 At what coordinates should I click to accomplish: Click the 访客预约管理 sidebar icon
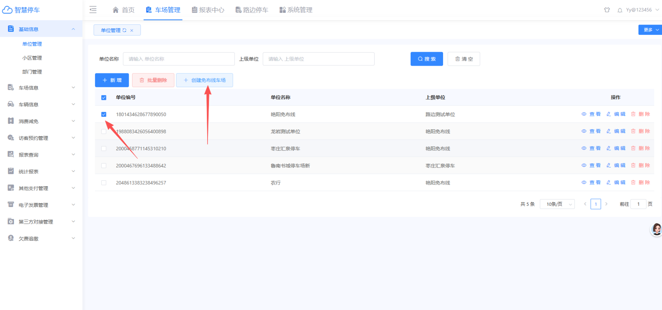click(11, 138)
